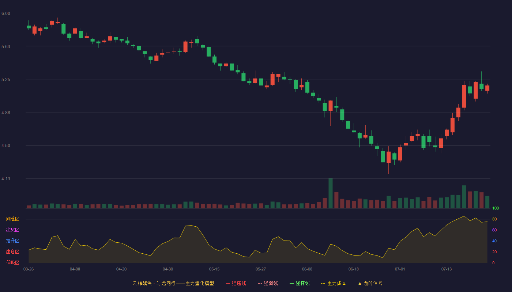Click the 07-01 date label
This screenshot has width=512, height=292.
pos(400,269)
